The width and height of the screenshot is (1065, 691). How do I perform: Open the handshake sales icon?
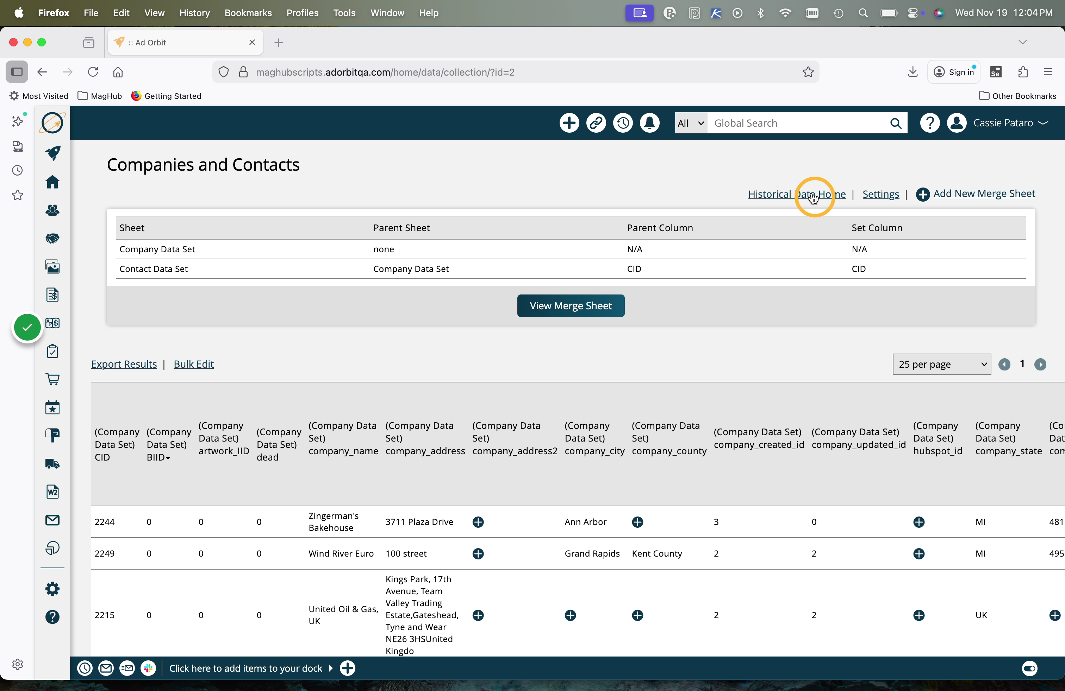point(52,238)
